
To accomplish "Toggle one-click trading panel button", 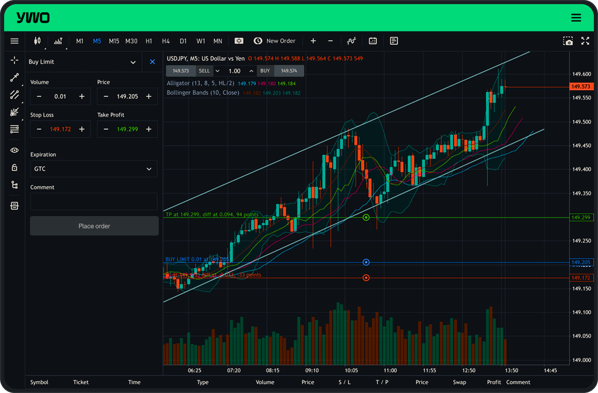I will pyautogui.click(x=239, y=41).
